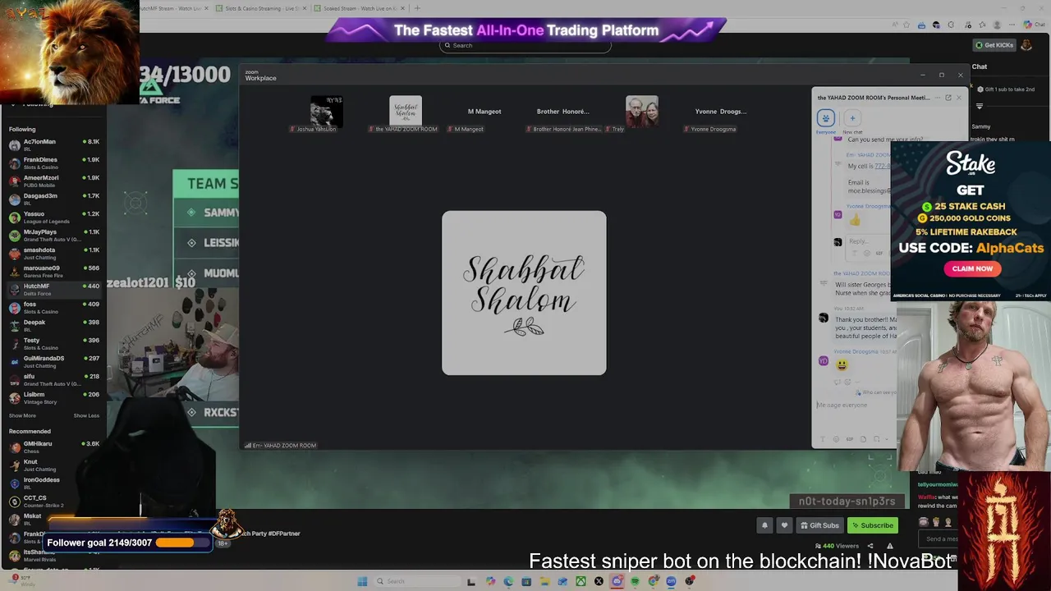Switch to Soaked Stream browser tab

tap(360, 8)
